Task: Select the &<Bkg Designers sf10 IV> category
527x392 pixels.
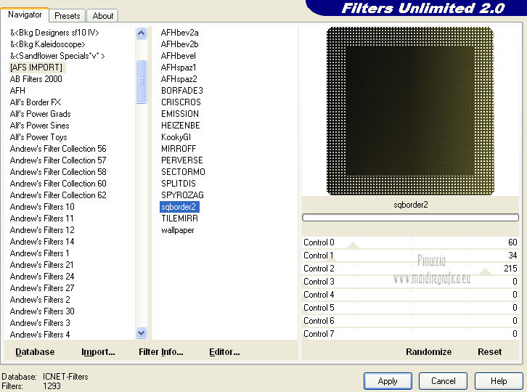Action: pyautogui.click(x=54, y=33)
